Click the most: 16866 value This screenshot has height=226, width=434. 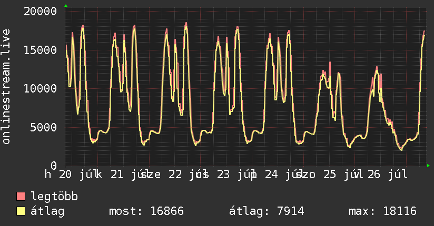(x=146, y=211)
